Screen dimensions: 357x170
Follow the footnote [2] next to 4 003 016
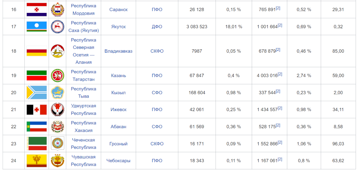[280, 74]
